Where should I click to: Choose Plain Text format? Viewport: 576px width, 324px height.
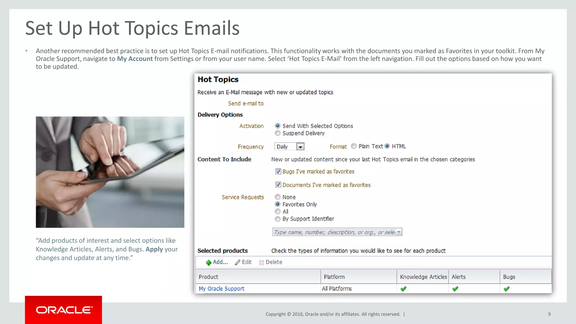[x=354, y=146]
